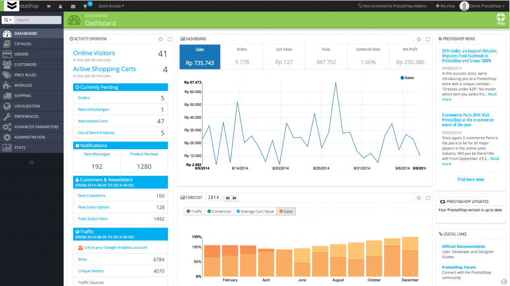This screenshot has width=510, height=286.
Task: Select the Orders stat tab
Action: coord(242,57)
